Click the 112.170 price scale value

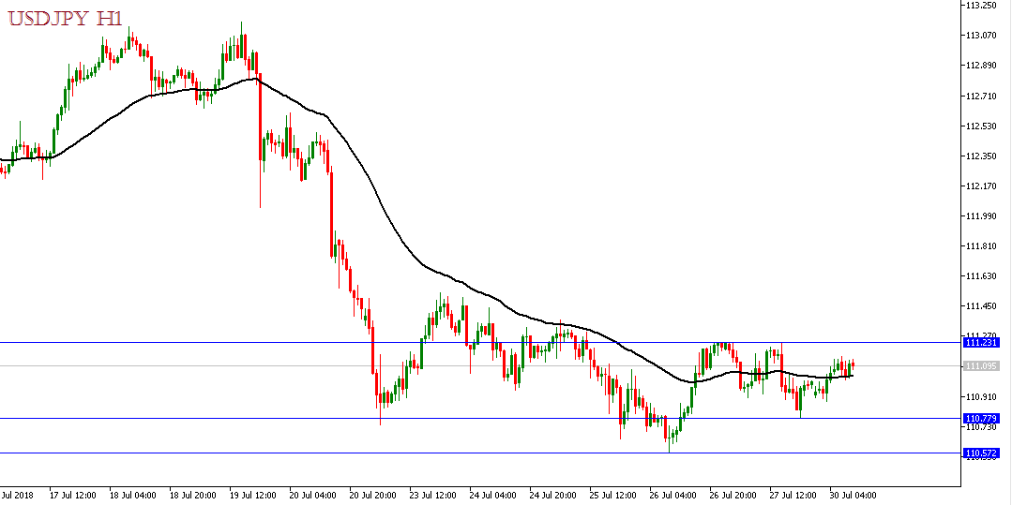click(981, 186)
